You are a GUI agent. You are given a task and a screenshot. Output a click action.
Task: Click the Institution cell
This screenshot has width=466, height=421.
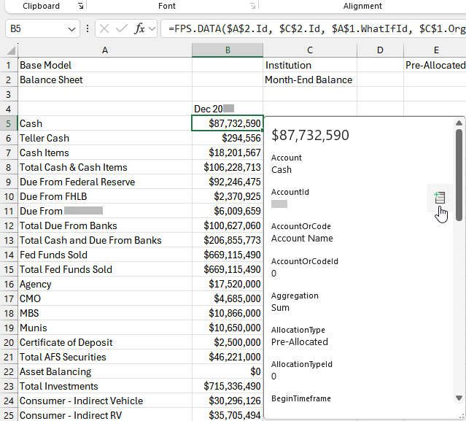coord(310,65)
